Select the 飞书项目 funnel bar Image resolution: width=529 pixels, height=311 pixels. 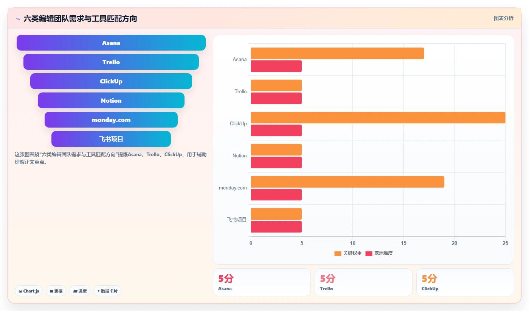coord(111,139)
